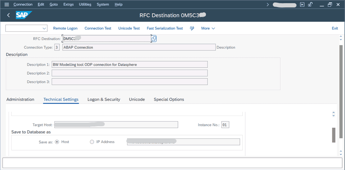Switch to the Administration tab
Screen dimensions: 345x170
[x=20, y=99]
